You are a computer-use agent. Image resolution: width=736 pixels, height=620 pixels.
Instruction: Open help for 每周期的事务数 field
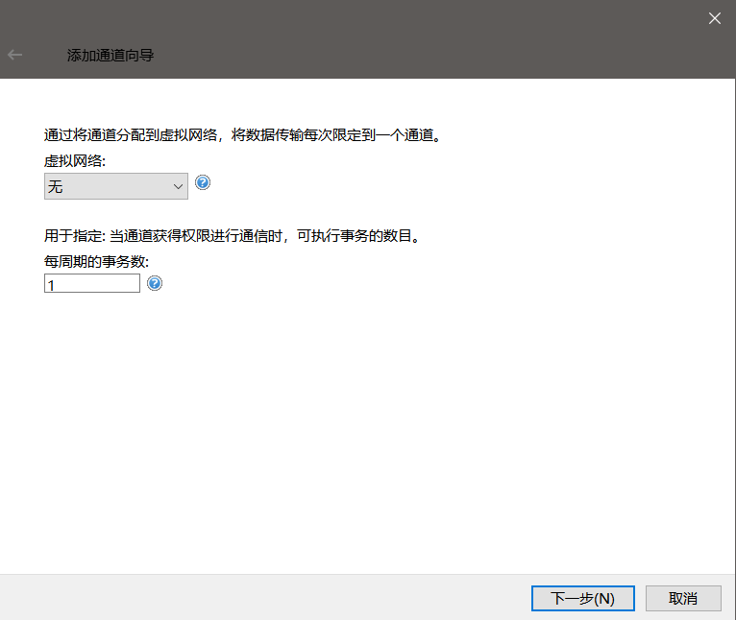[x=155, y=283]
